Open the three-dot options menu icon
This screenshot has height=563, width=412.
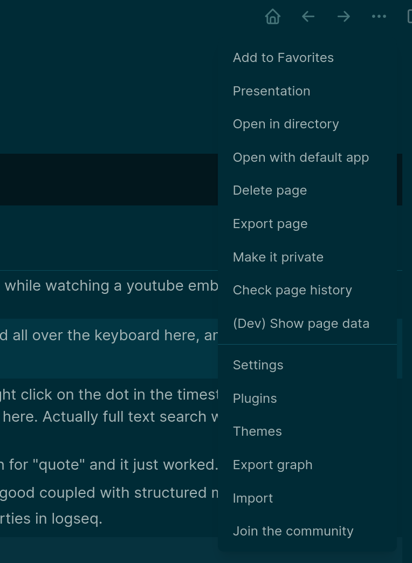379,17
